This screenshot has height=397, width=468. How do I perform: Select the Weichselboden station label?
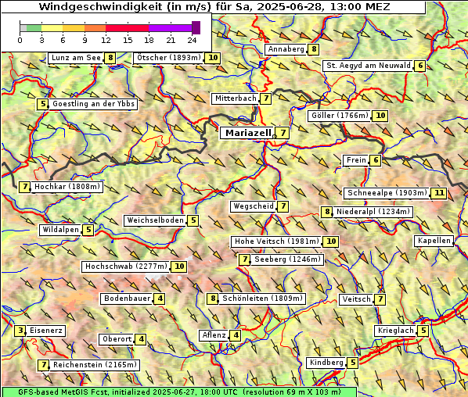coord(155,220)
